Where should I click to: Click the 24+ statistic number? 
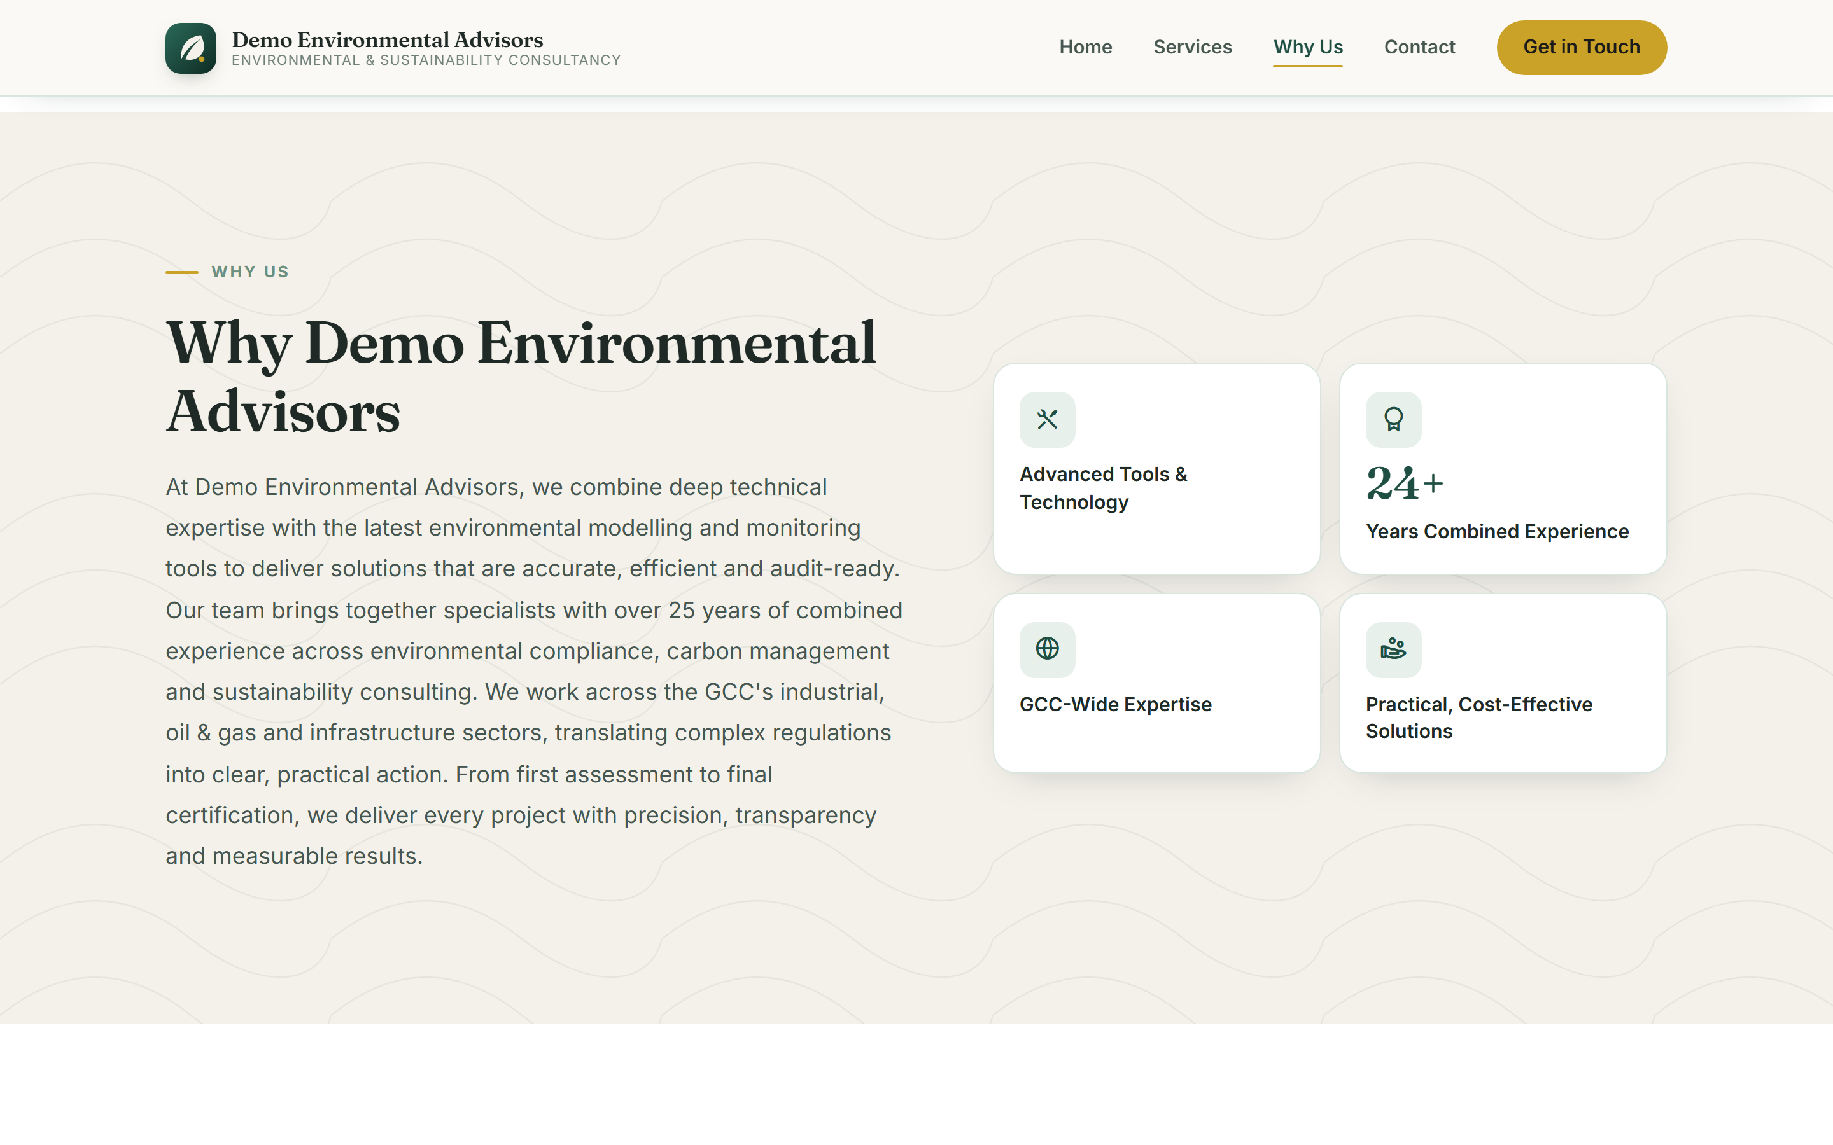click(x=1404, y=483)
